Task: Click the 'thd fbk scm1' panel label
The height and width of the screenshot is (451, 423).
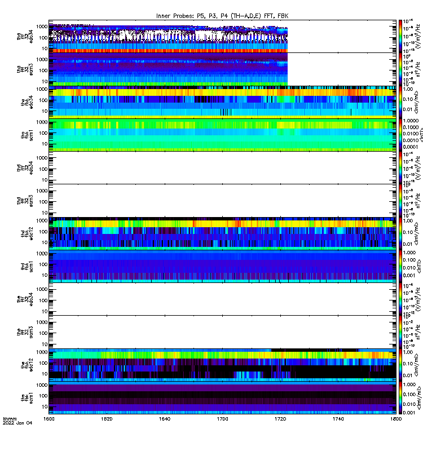Action: tap(27, 267)
